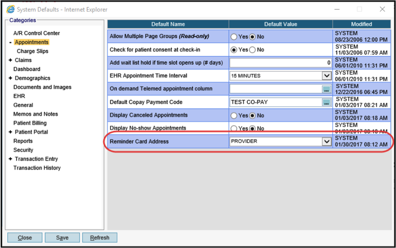
Task: Open Reminder Card Address dropdown
Action: point(327,142)
